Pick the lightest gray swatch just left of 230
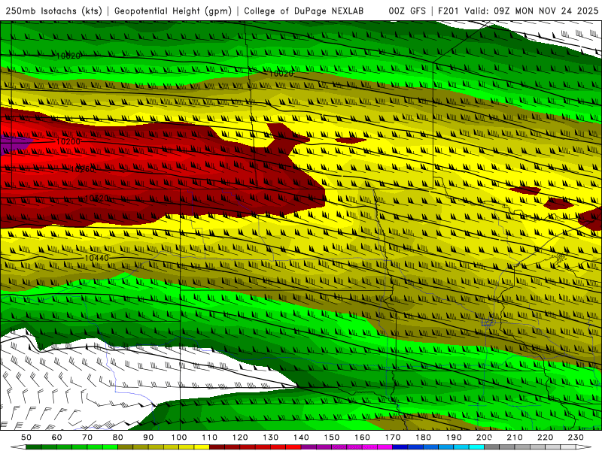 pos(568,447)
